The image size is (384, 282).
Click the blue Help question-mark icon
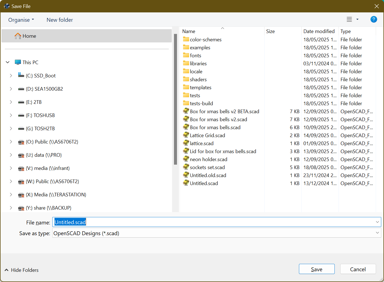click(374, 19)
